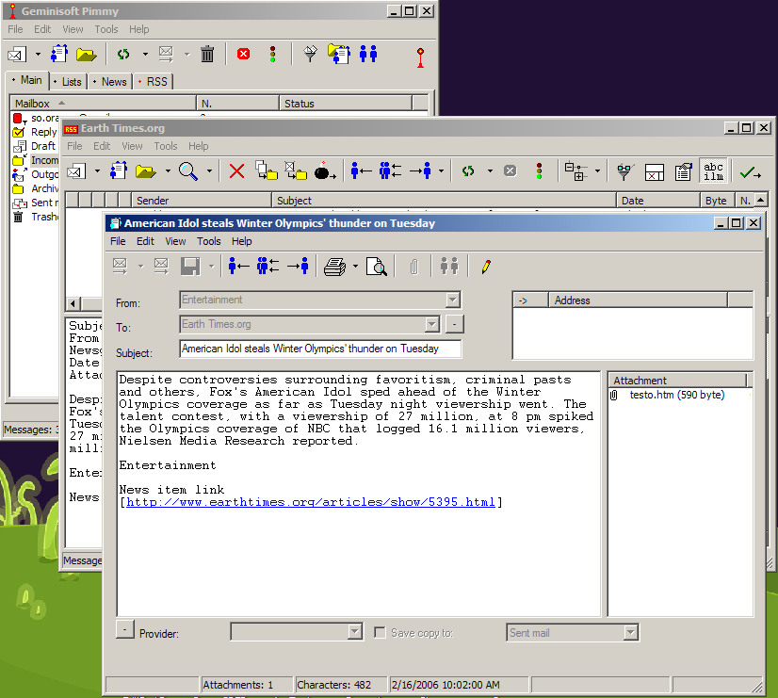Open dropdown arrow next to Earth Times refresh icon
Viewport: 778px width, 698px height.
[490, 171]
